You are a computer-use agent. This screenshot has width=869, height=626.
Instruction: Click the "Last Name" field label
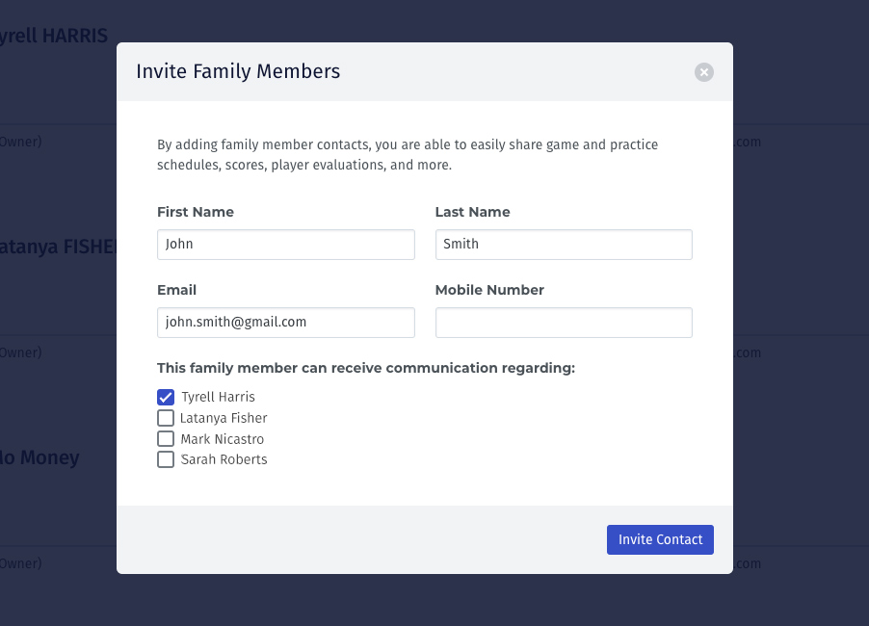coord(472,212)
